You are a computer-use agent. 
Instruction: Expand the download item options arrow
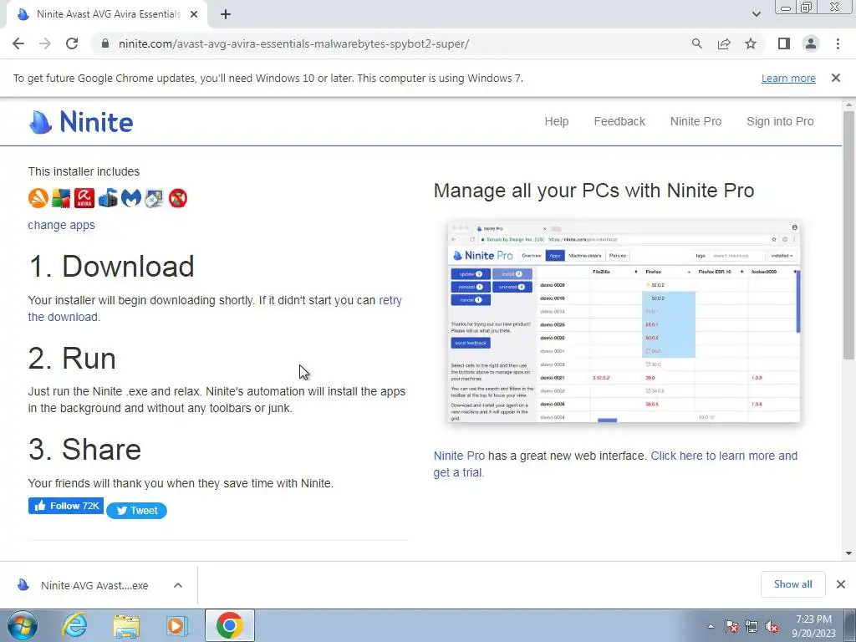tap(178, 585)
